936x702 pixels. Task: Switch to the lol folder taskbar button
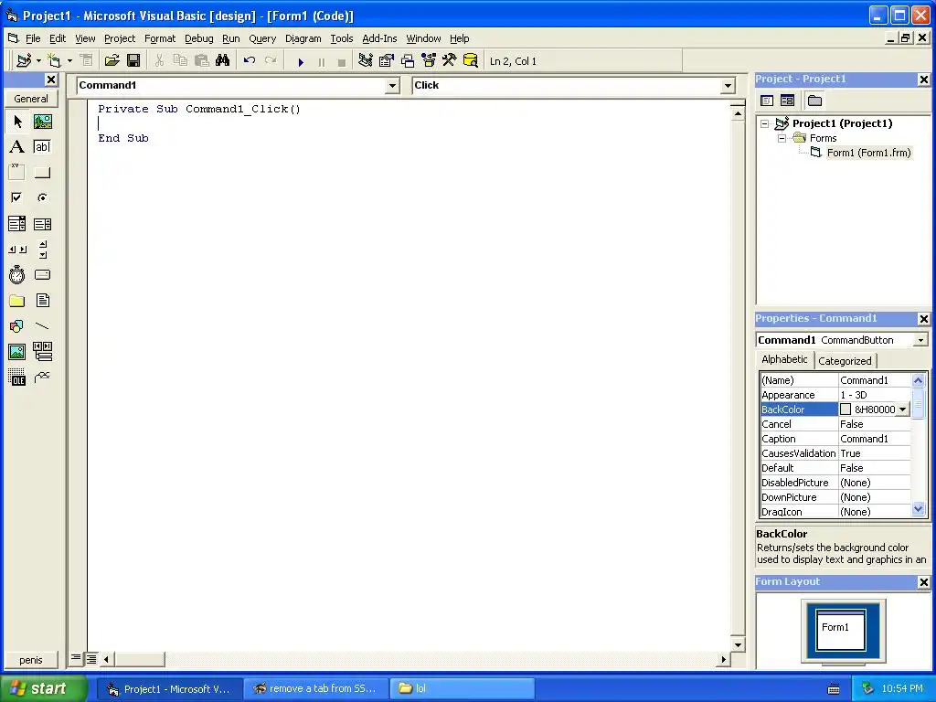point(462,688)
